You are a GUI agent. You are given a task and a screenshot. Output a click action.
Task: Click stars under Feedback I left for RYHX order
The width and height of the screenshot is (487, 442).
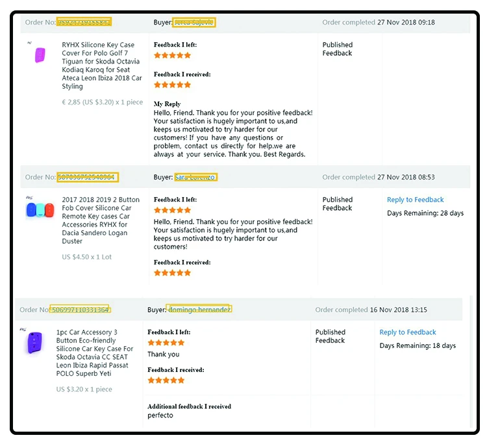tap(172, 56)
